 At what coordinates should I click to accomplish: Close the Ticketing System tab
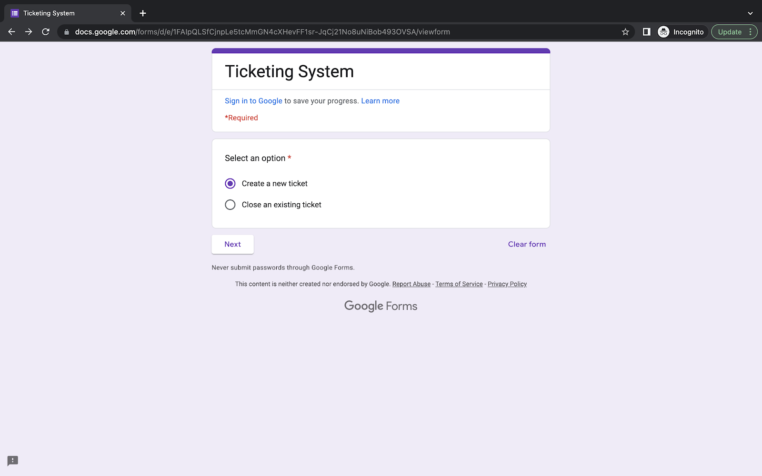(x=123, y=13)
